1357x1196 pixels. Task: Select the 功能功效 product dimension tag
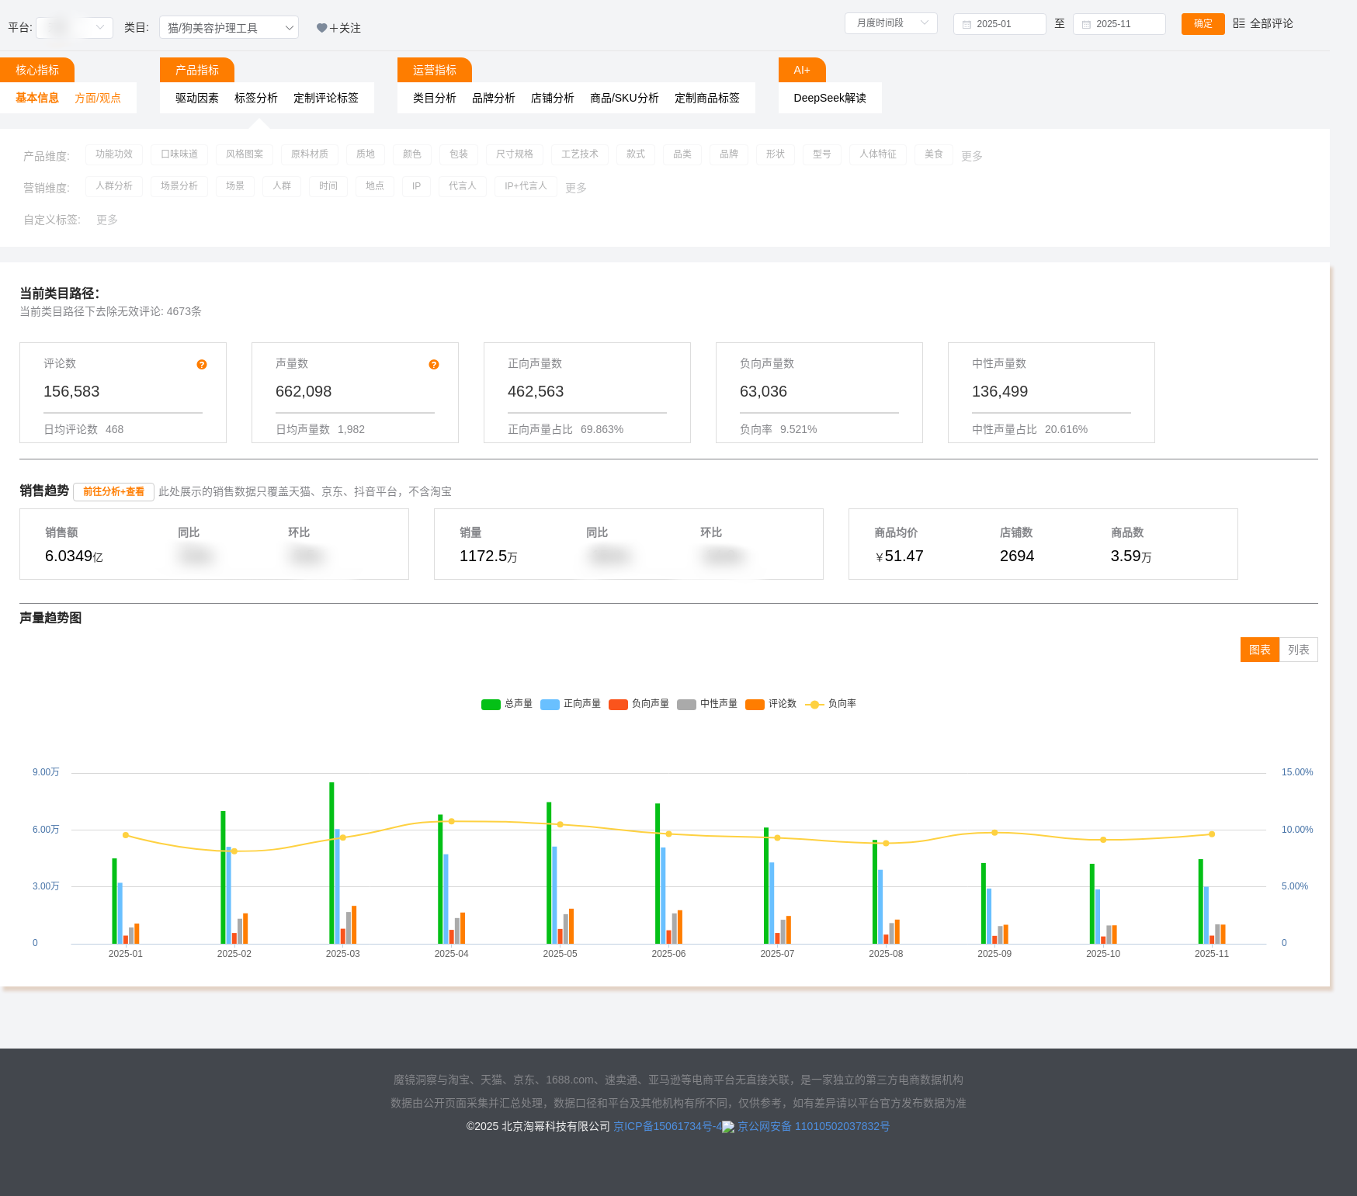click(114, 154)
